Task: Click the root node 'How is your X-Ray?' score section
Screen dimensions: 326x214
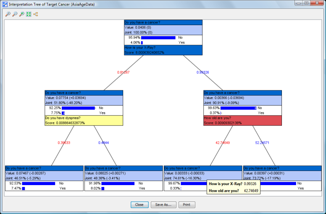Action: pos(163,50)
